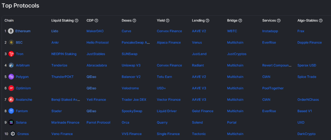Click the Ethereum chain logo icon
The height and width of the screenshot is (140, 331).
11,31
